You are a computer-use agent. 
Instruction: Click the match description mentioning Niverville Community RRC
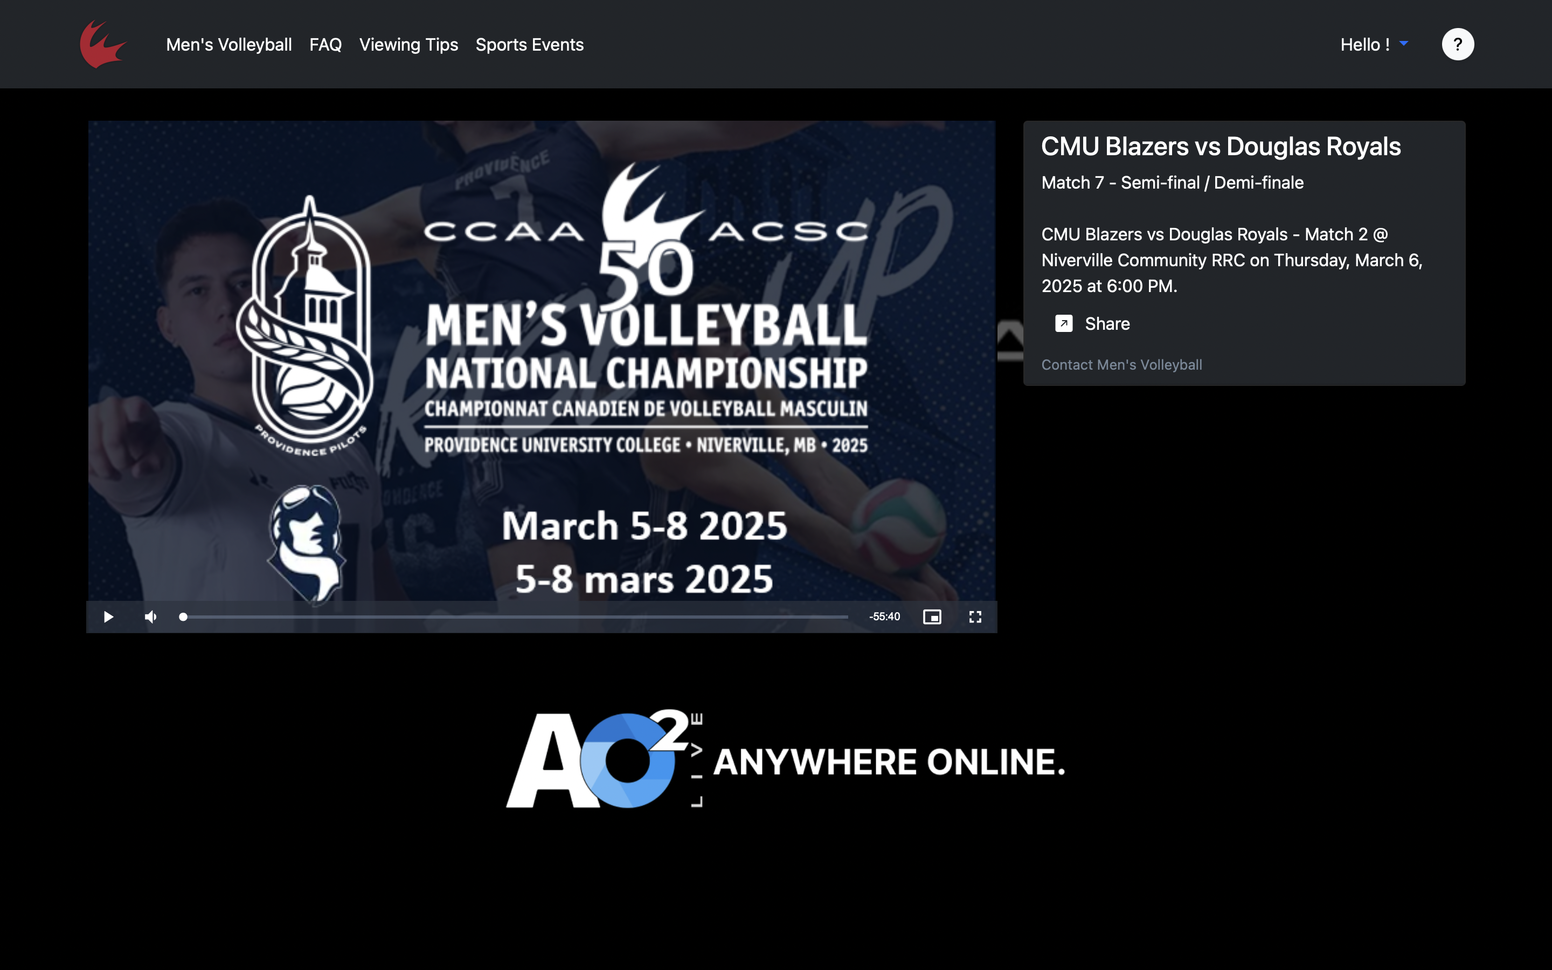[1231, 260]
